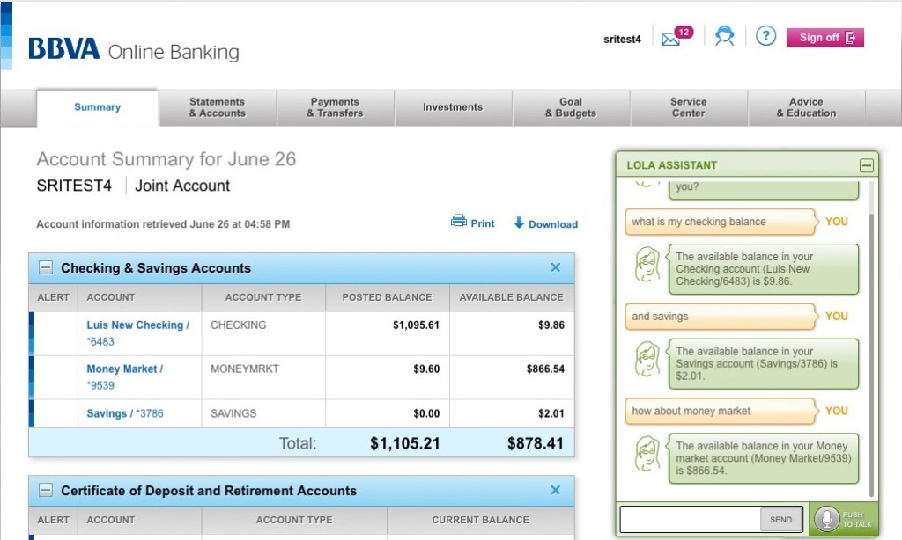Click the Download arrow icon
902x540 pixels.
519,223
